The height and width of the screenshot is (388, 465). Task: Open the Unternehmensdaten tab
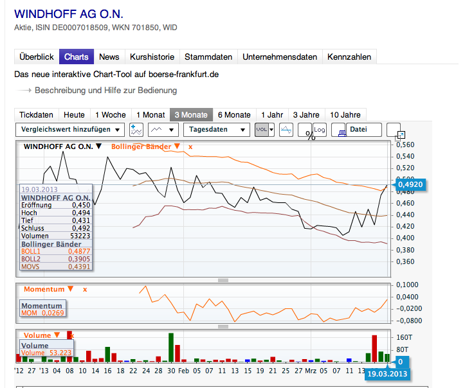click(x=280, y=57)
